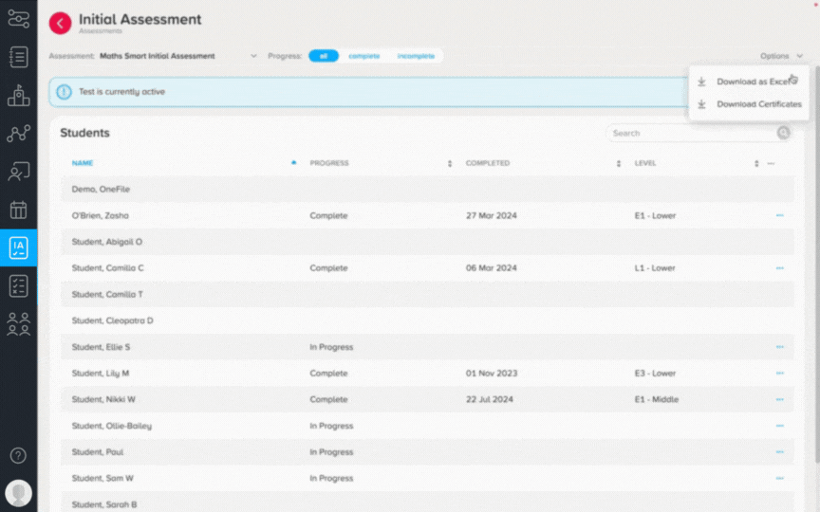Open the help question mark icon

click(x=18, y=455)
